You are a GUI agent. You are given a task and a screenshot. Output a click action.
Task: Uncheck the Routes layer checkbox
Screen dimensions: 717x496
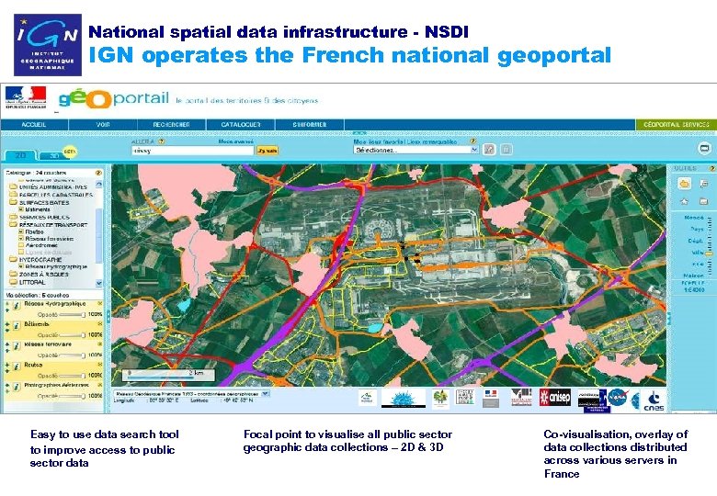tap(20, 231)
